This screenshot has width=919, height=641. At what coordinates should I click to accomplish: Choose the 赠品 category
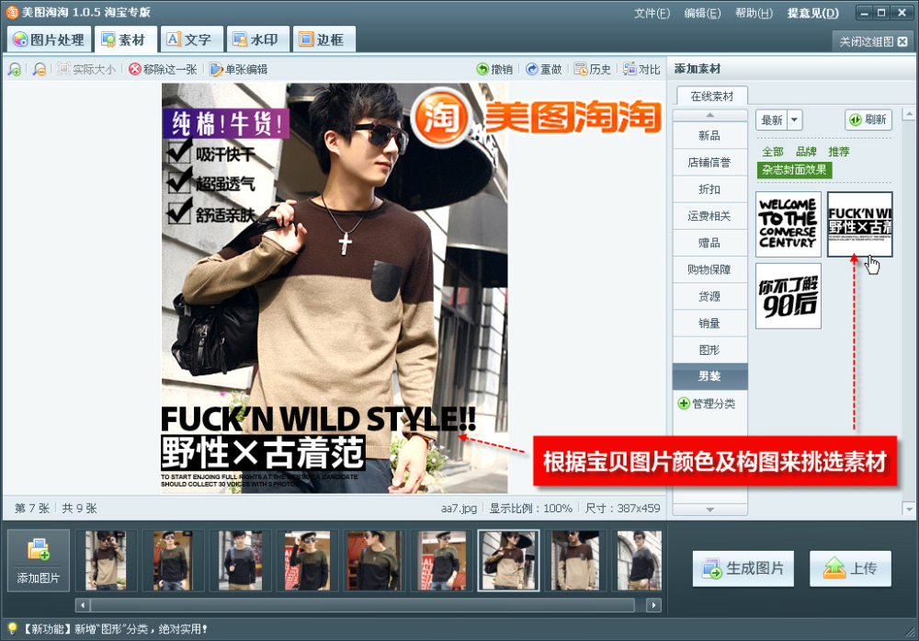click(709, 243)
